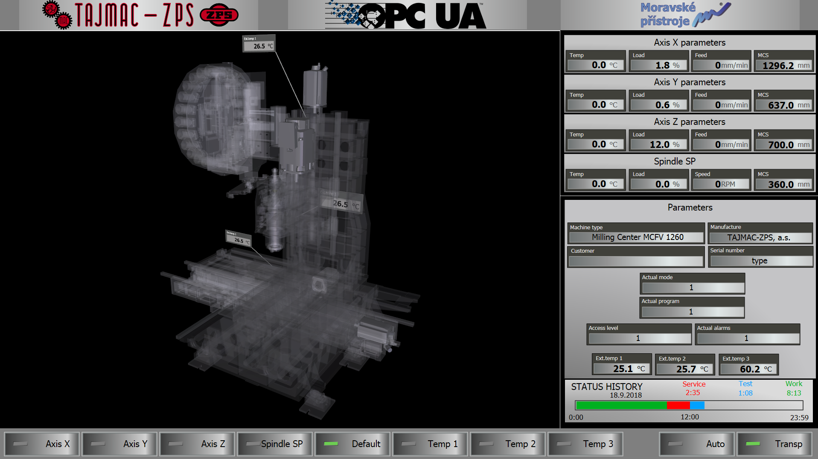
Task: Click the Serial number field
Action: (760, 261)
